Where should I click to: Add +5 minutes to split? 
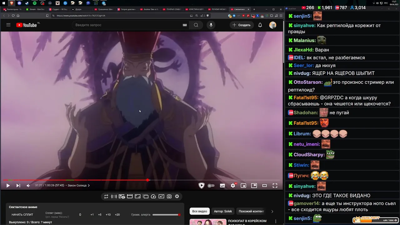point(100,215)
